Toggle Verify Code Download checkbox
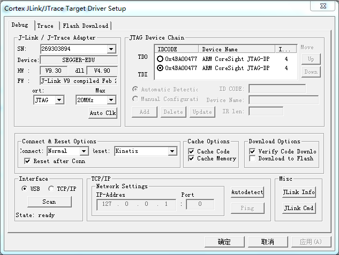Viewport: 339px width, 255px height. 252,151
